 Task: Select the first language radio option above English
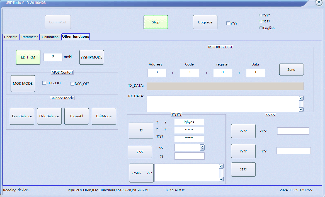pos(261,15)
